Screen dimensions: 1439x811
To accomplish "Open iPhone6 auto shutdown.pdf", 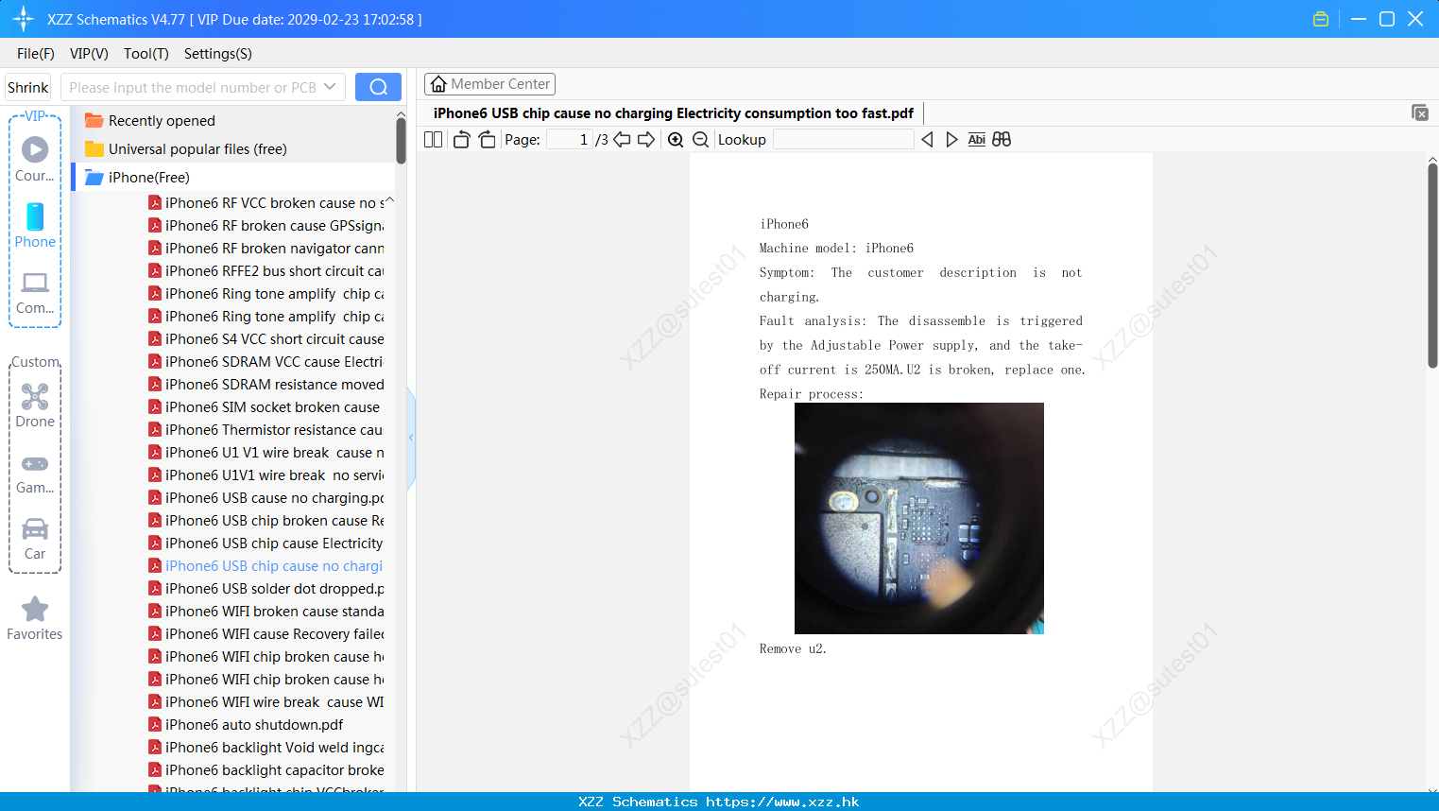I will pyautogui.click(x=247, y=725).
